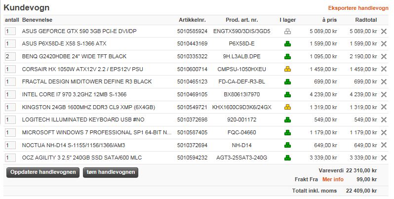Screen dimensions: 394x199
Task: Focus quantity field for BENQ G2420HDBE
Action: [x=10, y=56]
